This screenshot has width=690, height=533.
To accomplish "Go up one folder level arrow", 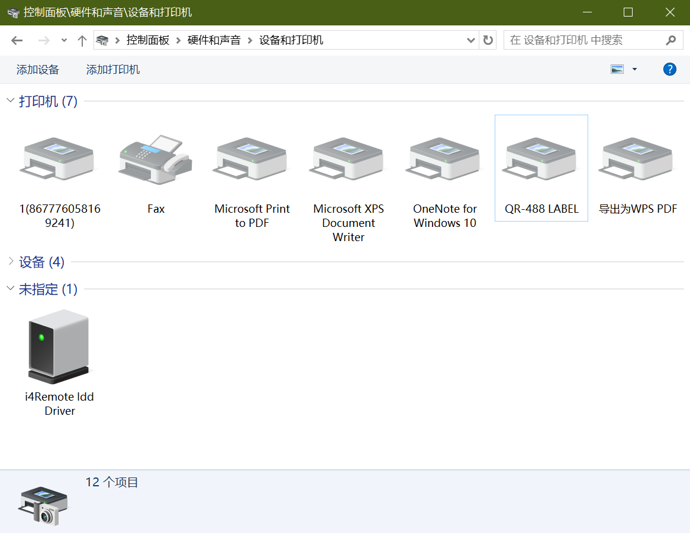I will [x=82, y=41].
